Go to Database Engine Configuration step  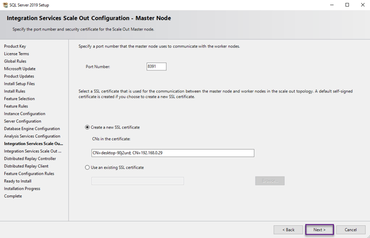32,129
